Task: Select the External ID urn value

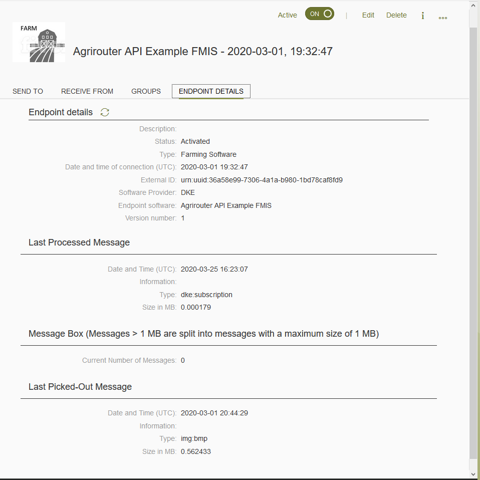Action: 262,180
